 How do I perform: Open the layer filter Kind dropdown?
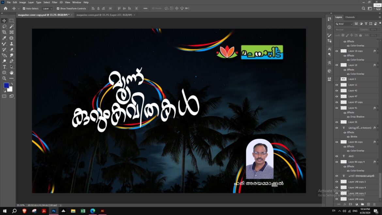(344, 24)
